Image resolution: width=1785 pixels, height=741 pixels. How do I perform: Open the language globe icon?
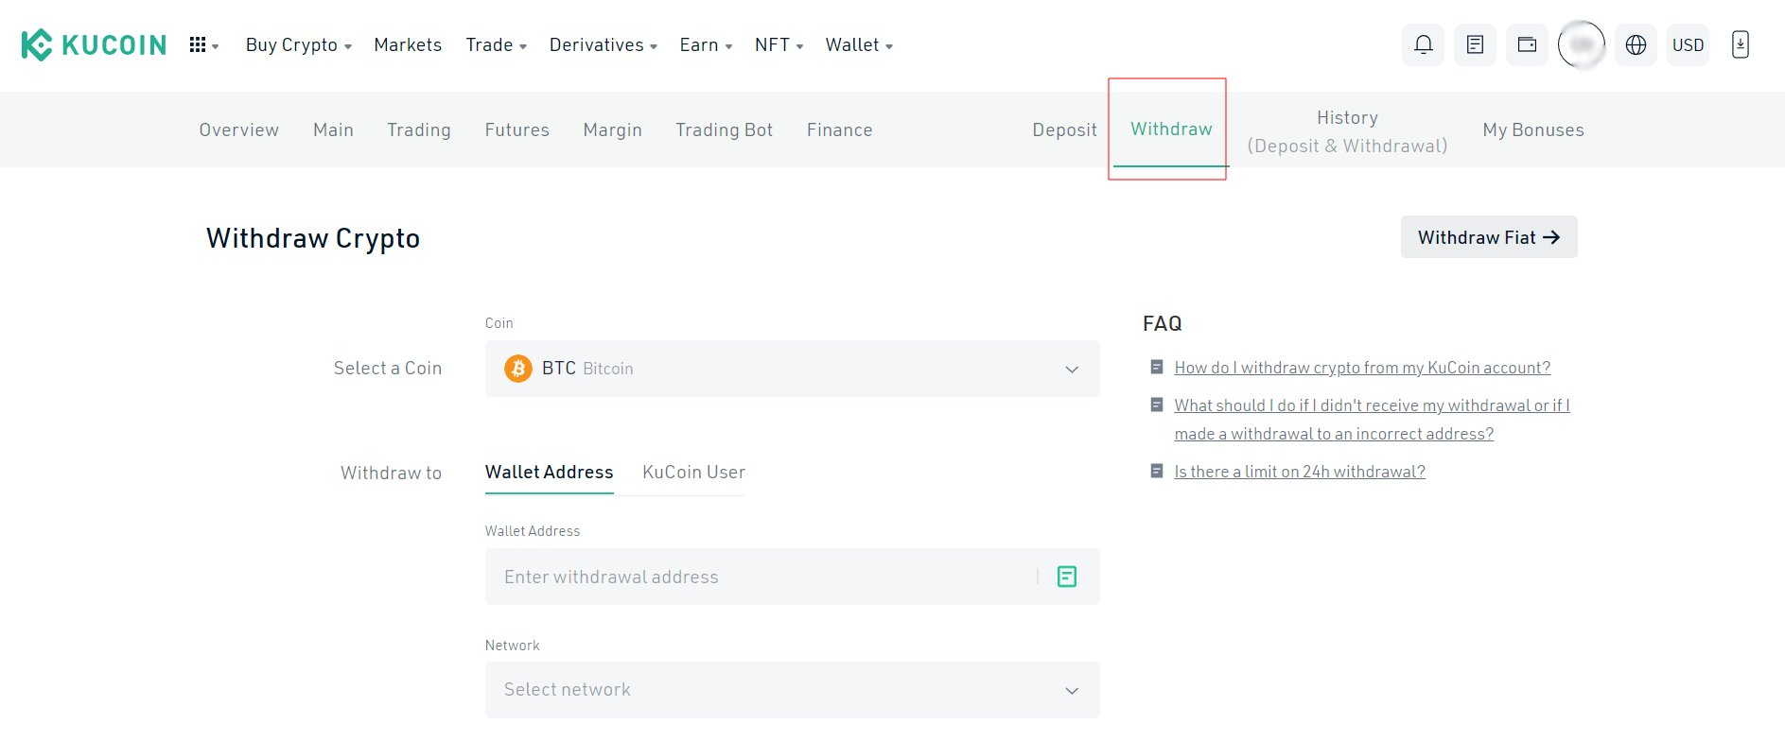1636,44
